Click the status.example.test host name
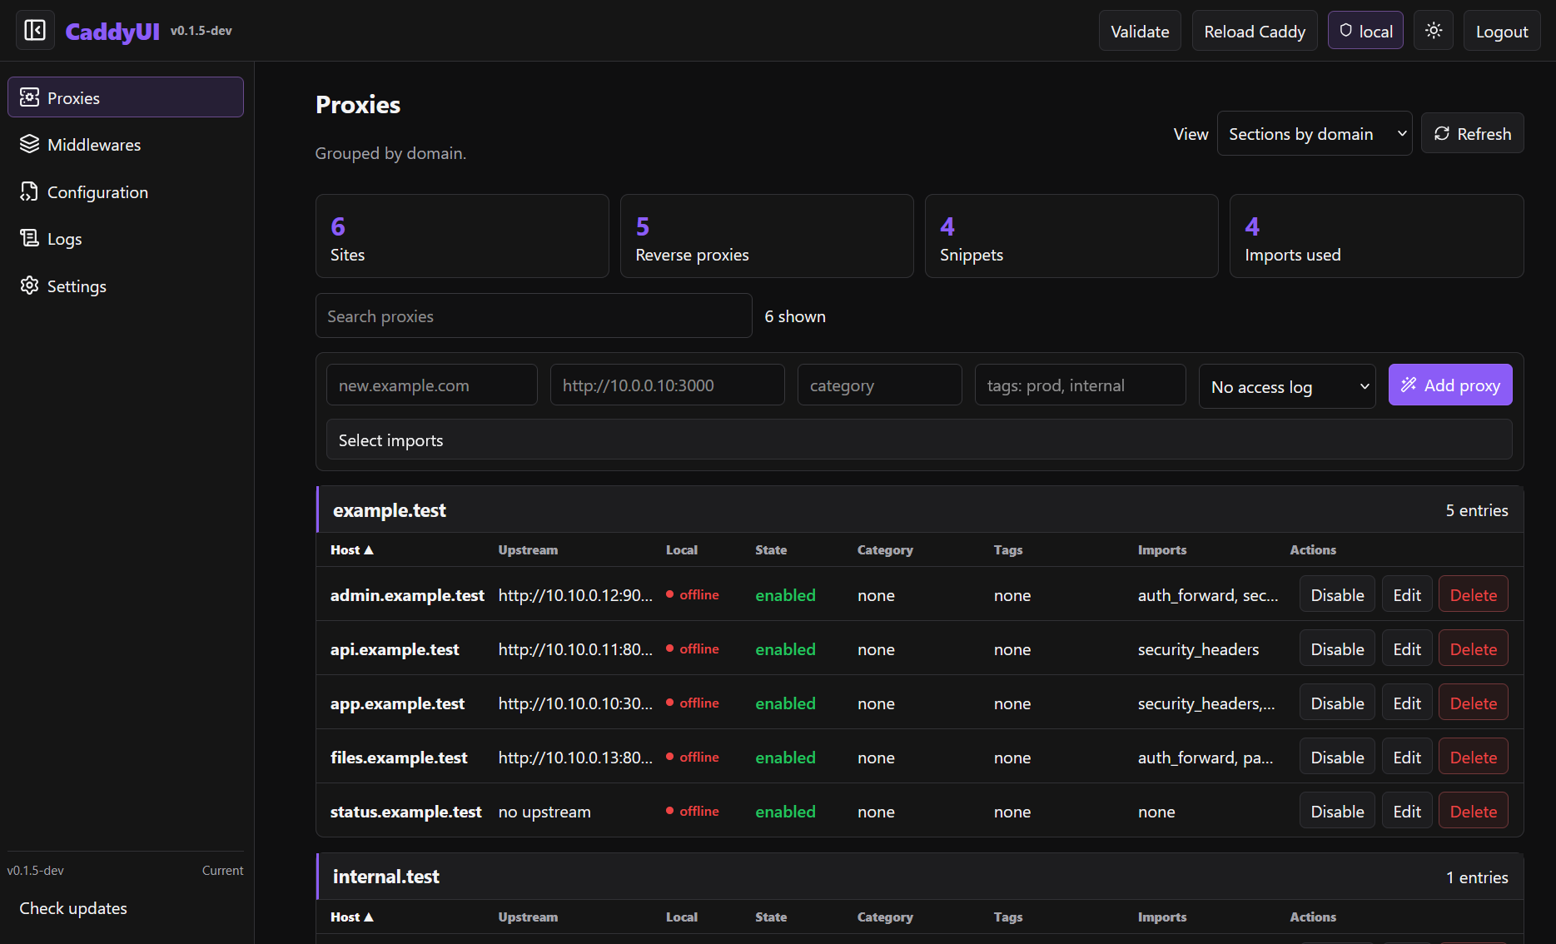 (x=405, y=811)
